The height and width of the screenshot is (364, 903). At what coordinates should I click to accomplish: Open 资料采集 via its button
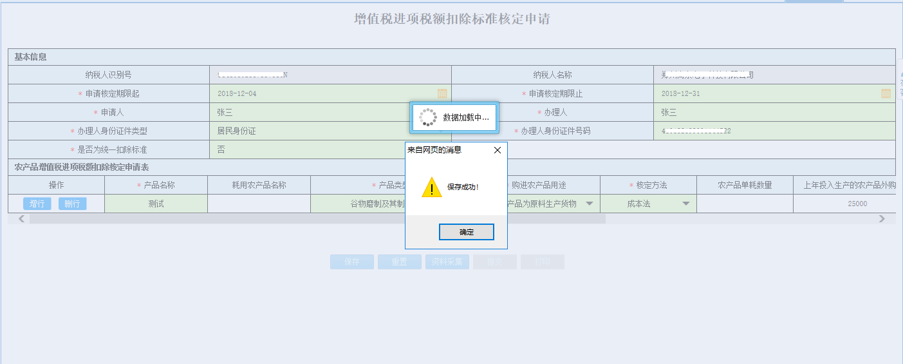point(447,262)
